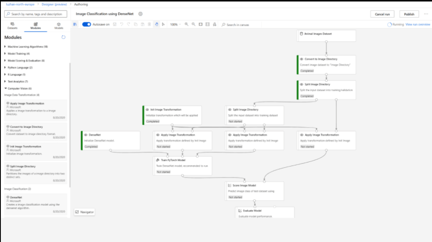Switch to the Models tab

(59, 26)
